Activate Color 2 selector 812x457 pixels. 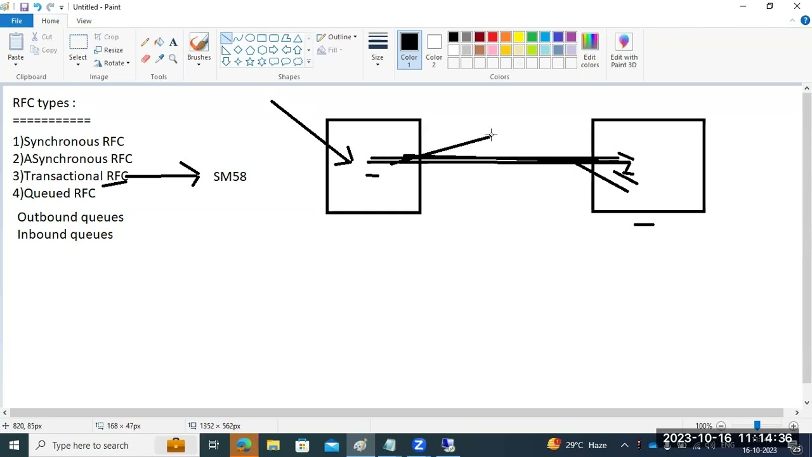pyautogui.click(x=434, y=50)
